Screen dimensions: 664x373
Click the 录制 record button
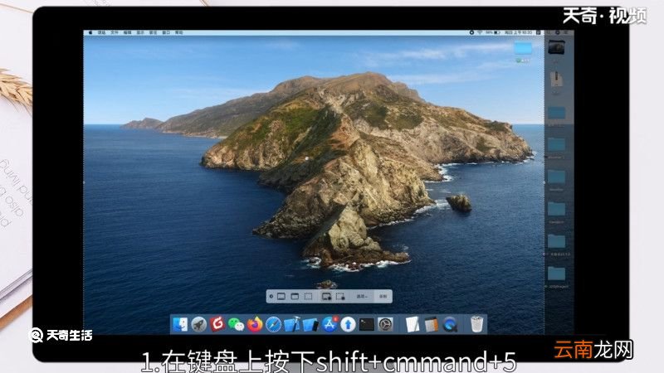coord(383,297)
